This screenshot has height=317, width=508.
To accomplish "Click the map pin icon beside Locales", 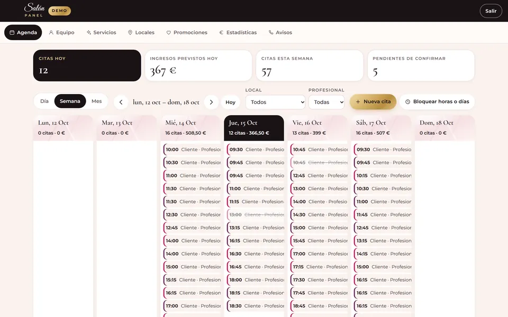I will pyautogui.click(x=130, y=32).
